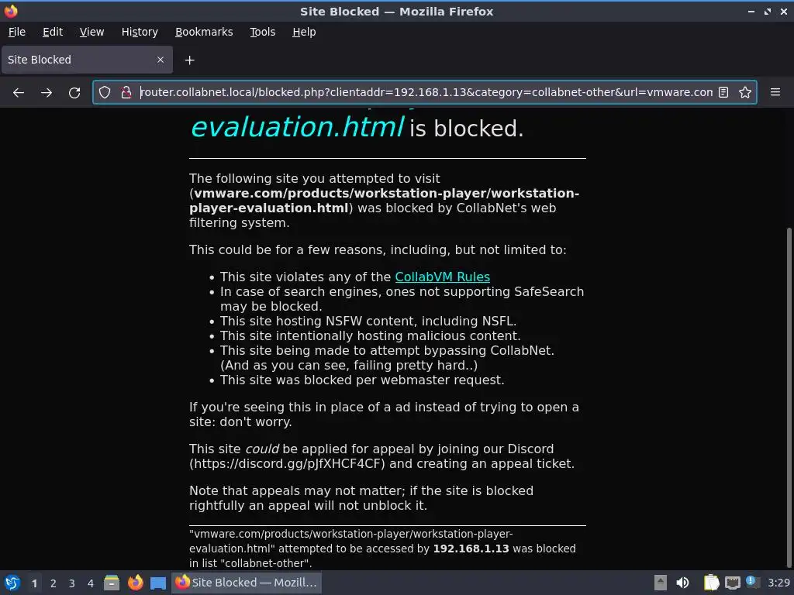Toggle reader view in the address bar
794x595 pixels.
pos(723,92)
